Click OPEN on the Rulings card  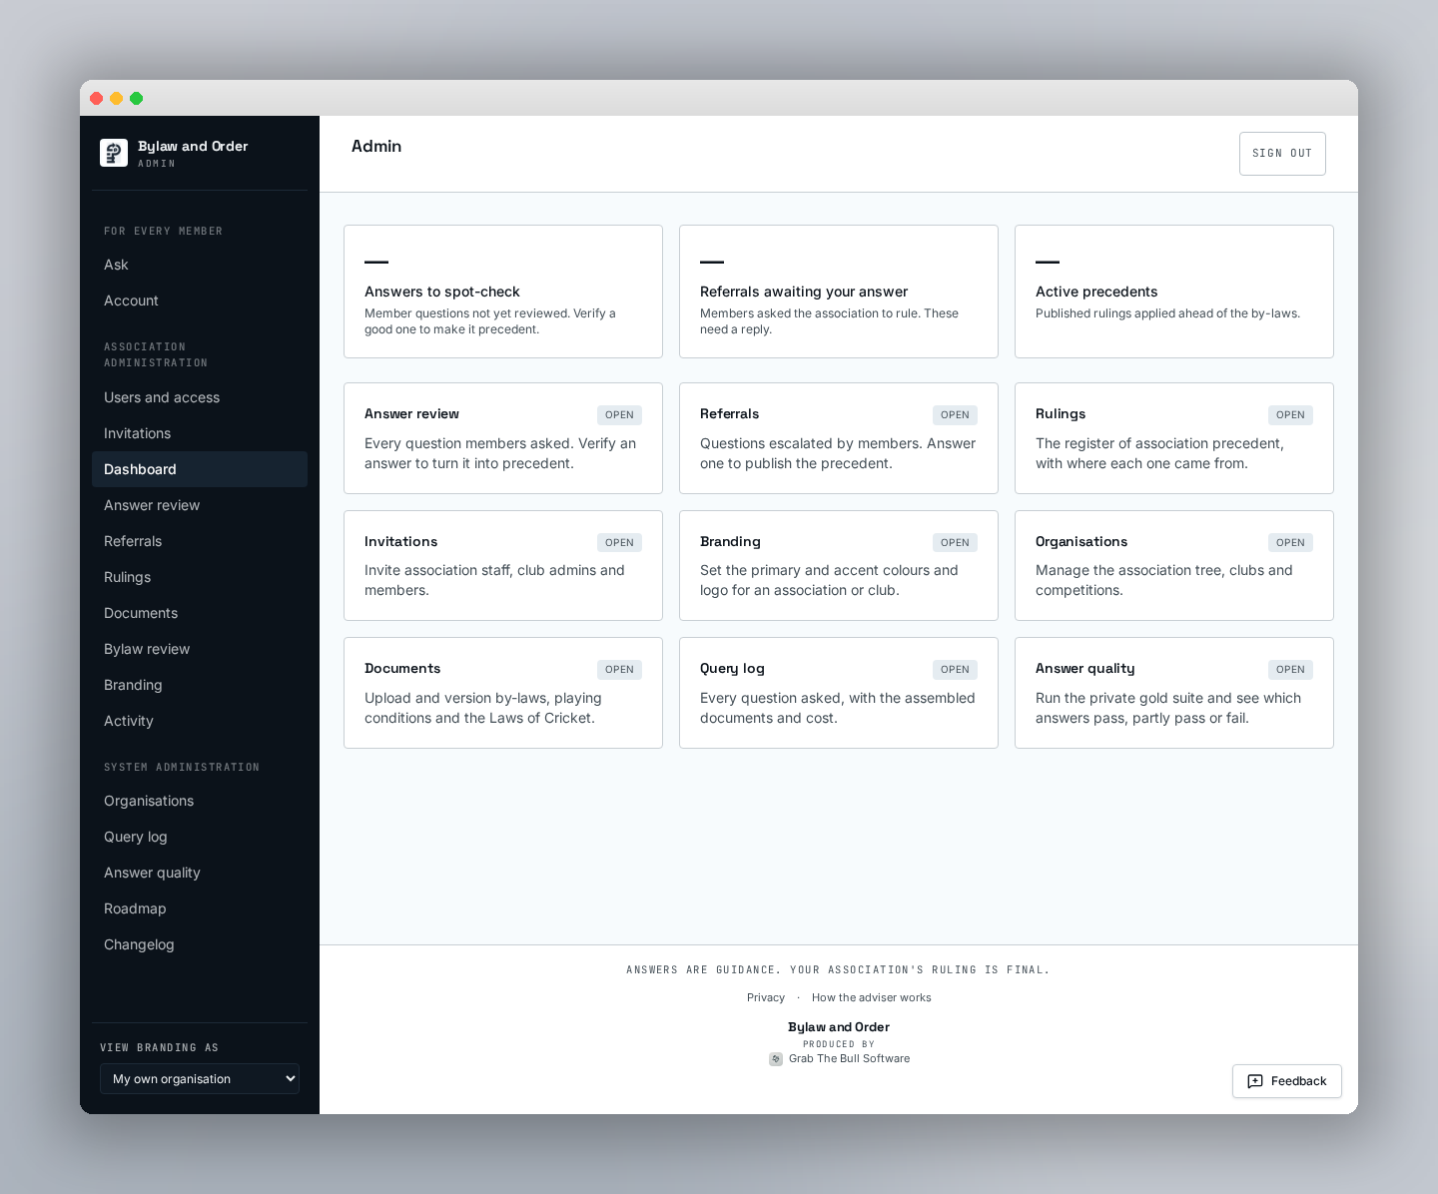point(1290,415)
